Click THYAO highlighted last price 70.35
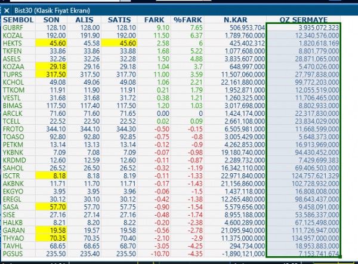This screenshot has width=358, height=264. click(x=51, y=238)
